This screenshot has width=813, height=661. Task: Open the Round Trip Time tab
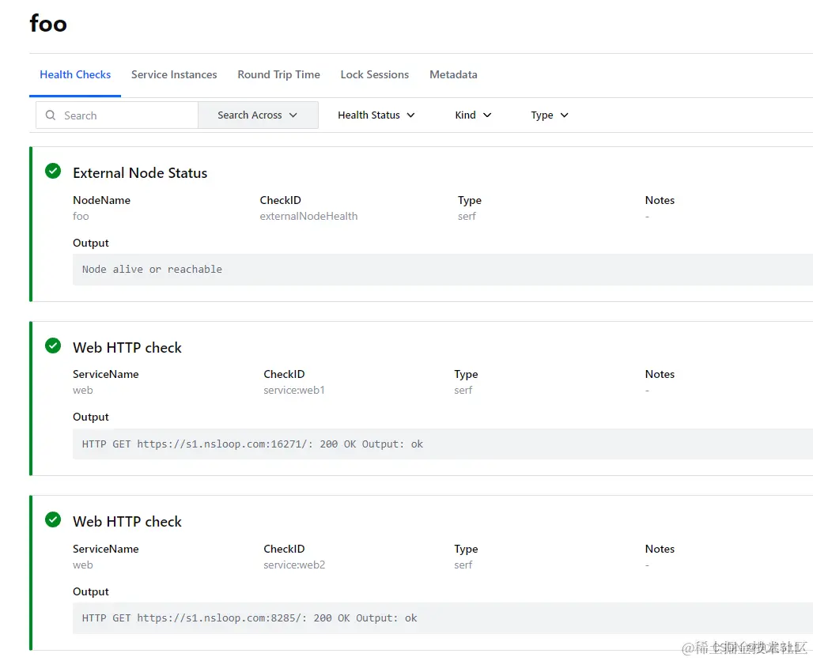pos(278,75)
